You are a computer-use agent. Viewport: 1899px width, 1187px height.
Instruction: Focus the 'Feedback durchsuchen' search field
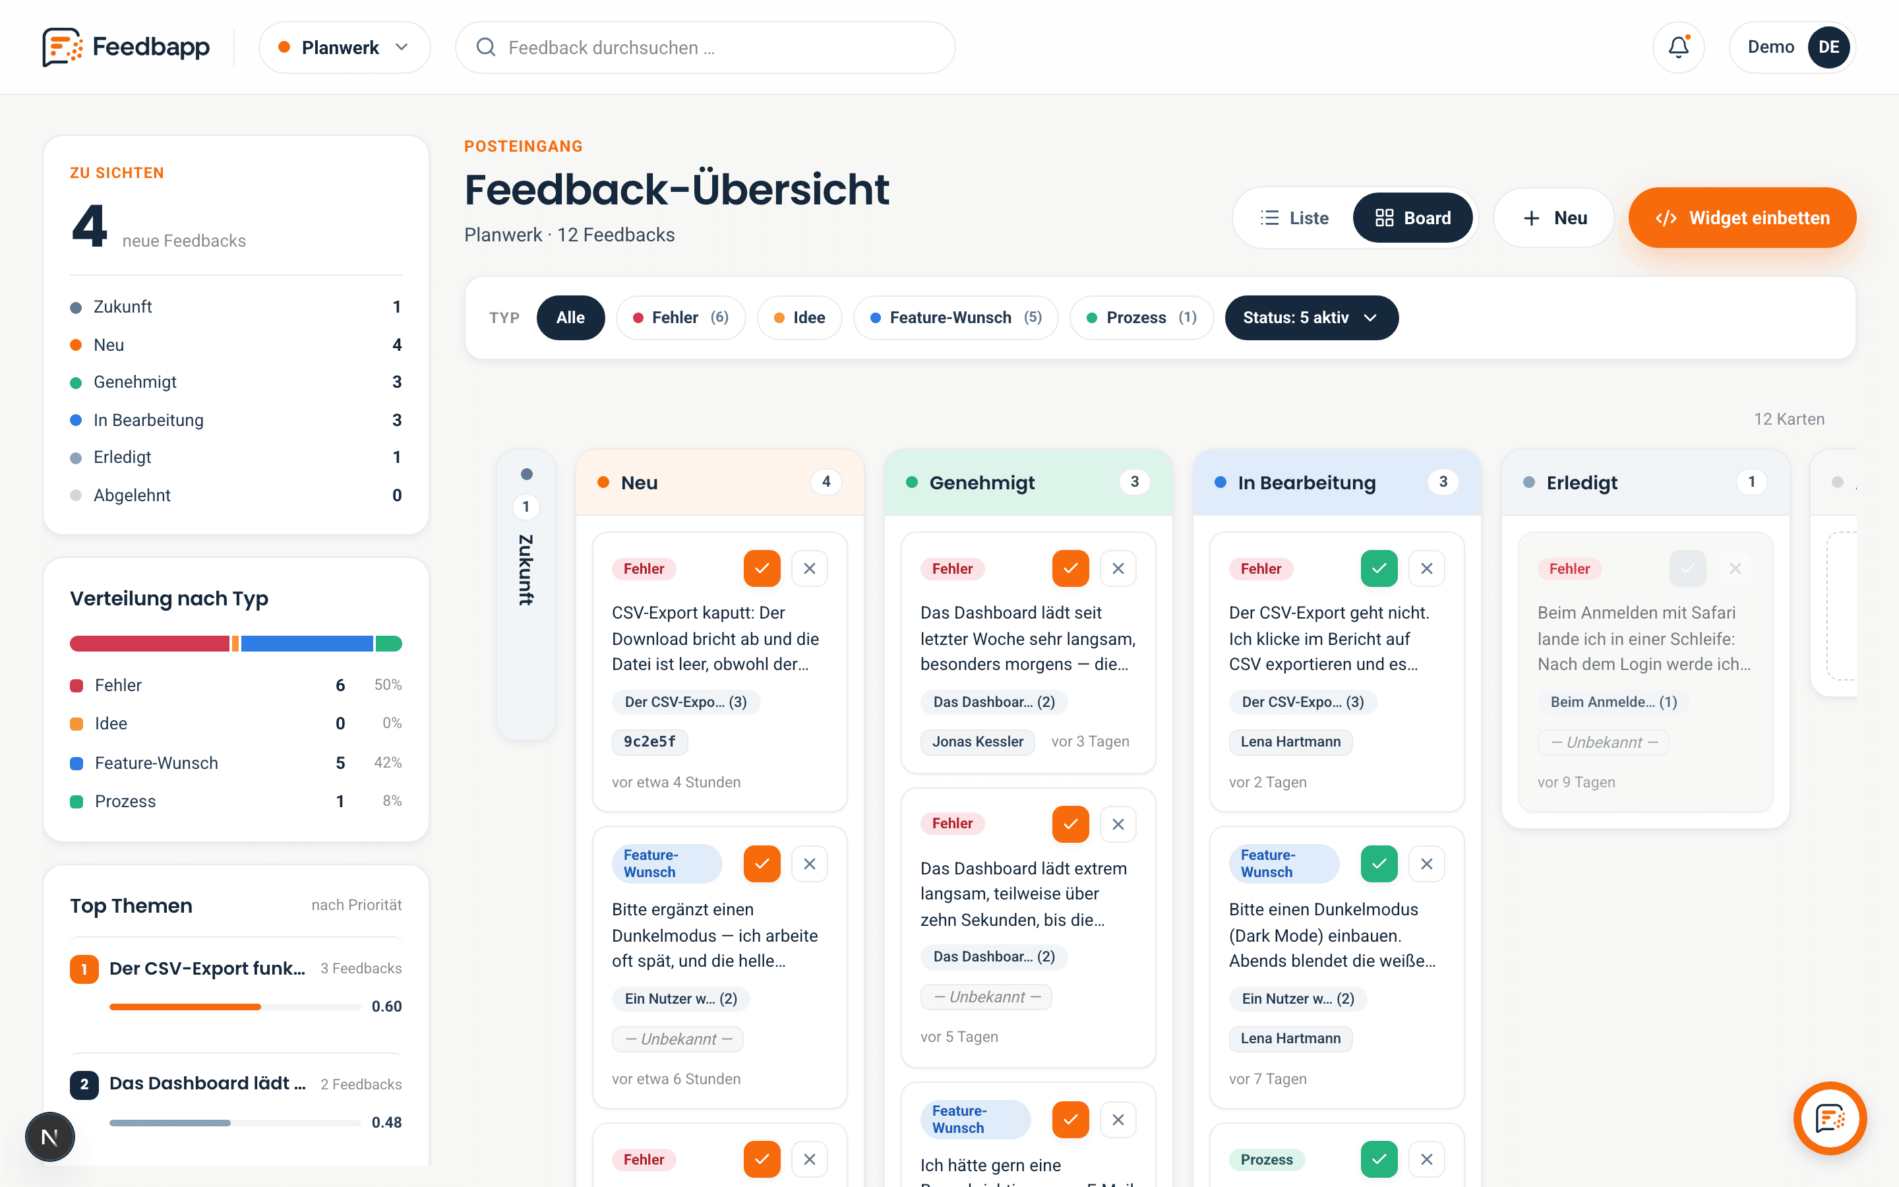tap(706, 47)
